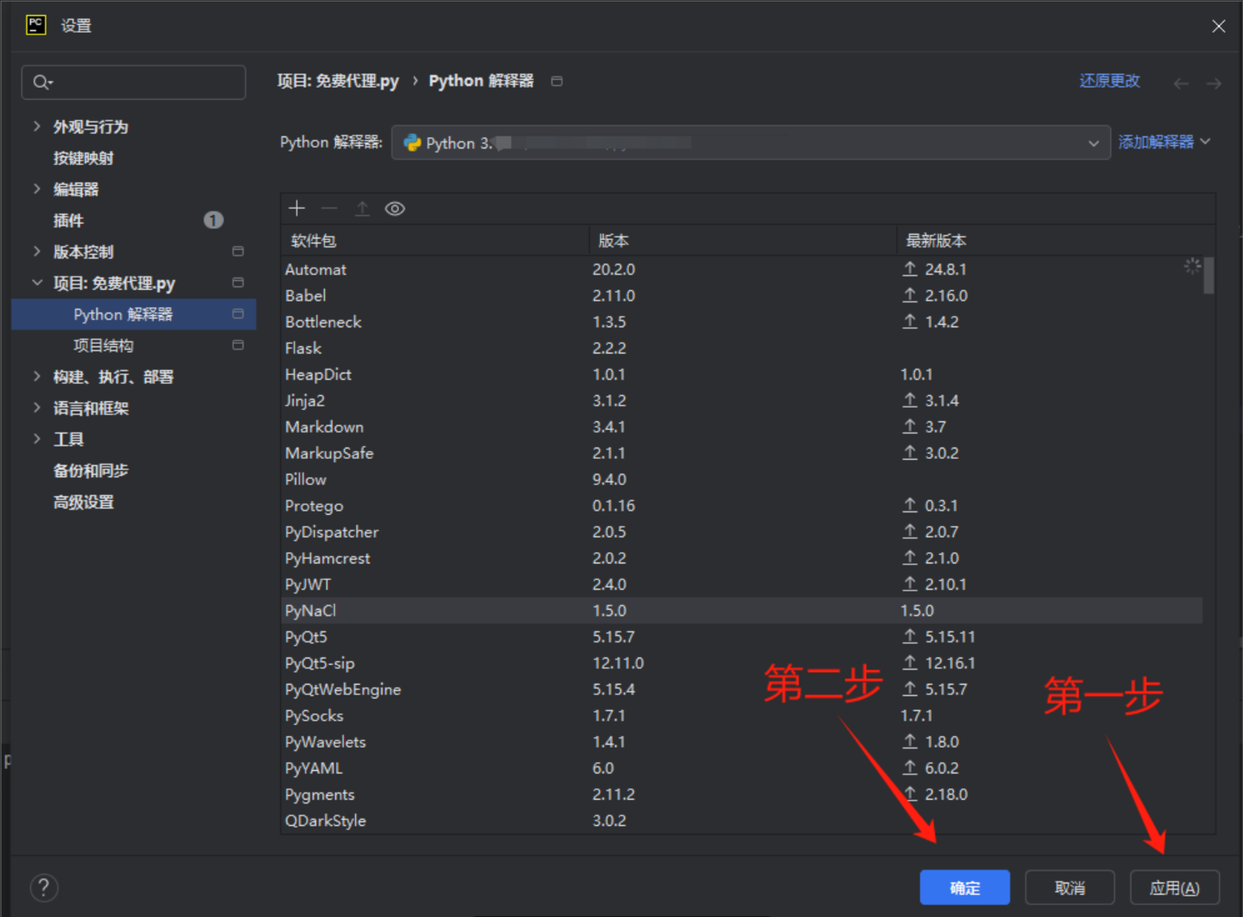The image size is (1243, 917).
Task: Open help with the question mark icon
Action: tap(44, 887)
